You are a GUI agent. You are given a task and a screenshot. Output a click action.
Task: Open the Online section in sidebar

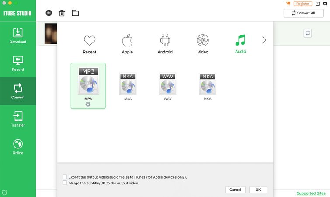18,147
